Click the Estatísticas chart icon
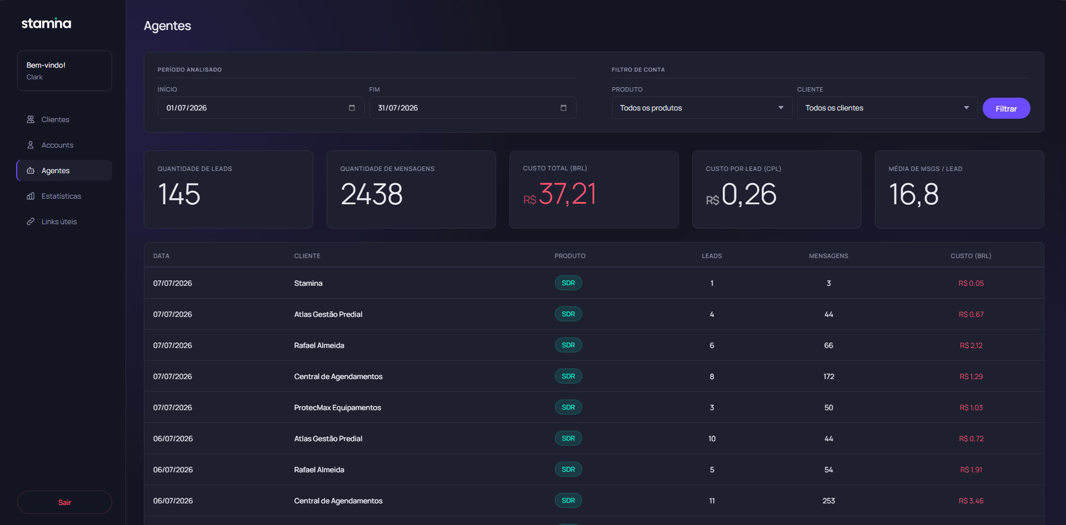1066x525 pixels. coord(31,196)
